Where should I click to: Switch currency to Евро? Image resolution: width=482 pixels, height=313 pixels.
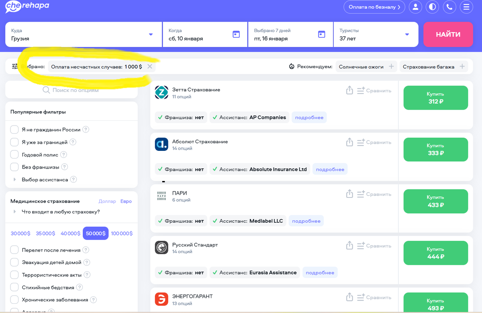[x=126, y=201]
